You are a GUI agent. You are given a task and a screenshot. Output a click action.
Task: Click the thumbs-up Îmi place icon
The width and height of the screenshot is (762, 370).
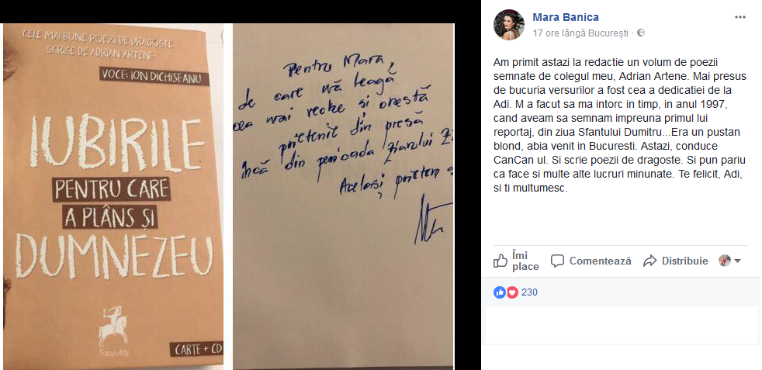coord(500,261)
